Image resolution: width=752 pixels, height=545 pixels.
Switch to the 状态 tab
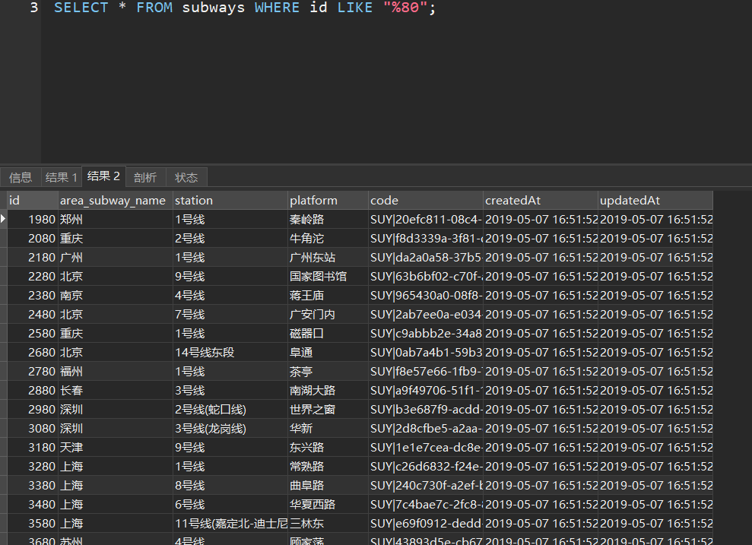pos(186,177)
